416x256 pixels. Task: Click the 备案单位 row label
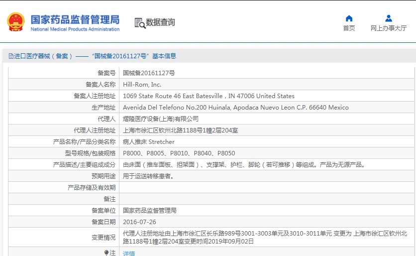[104, 210]
